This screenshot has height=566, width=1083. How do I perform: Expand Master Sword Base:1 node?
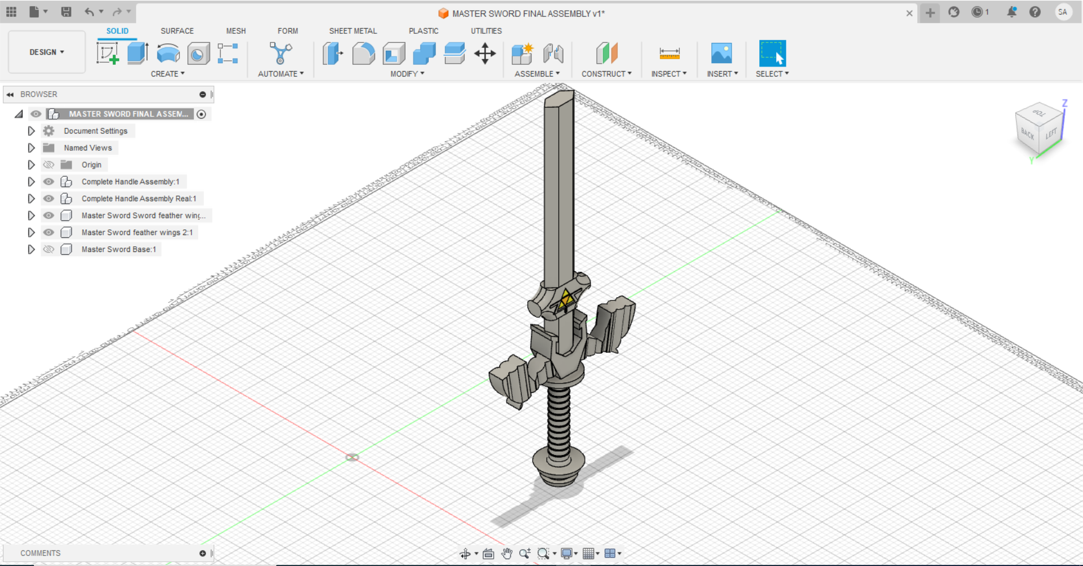(x=31, y=249)
